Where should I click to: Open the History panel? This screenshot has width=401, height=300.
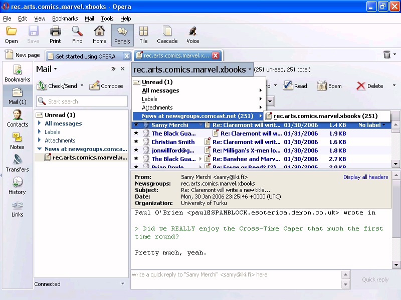point(18,186)
